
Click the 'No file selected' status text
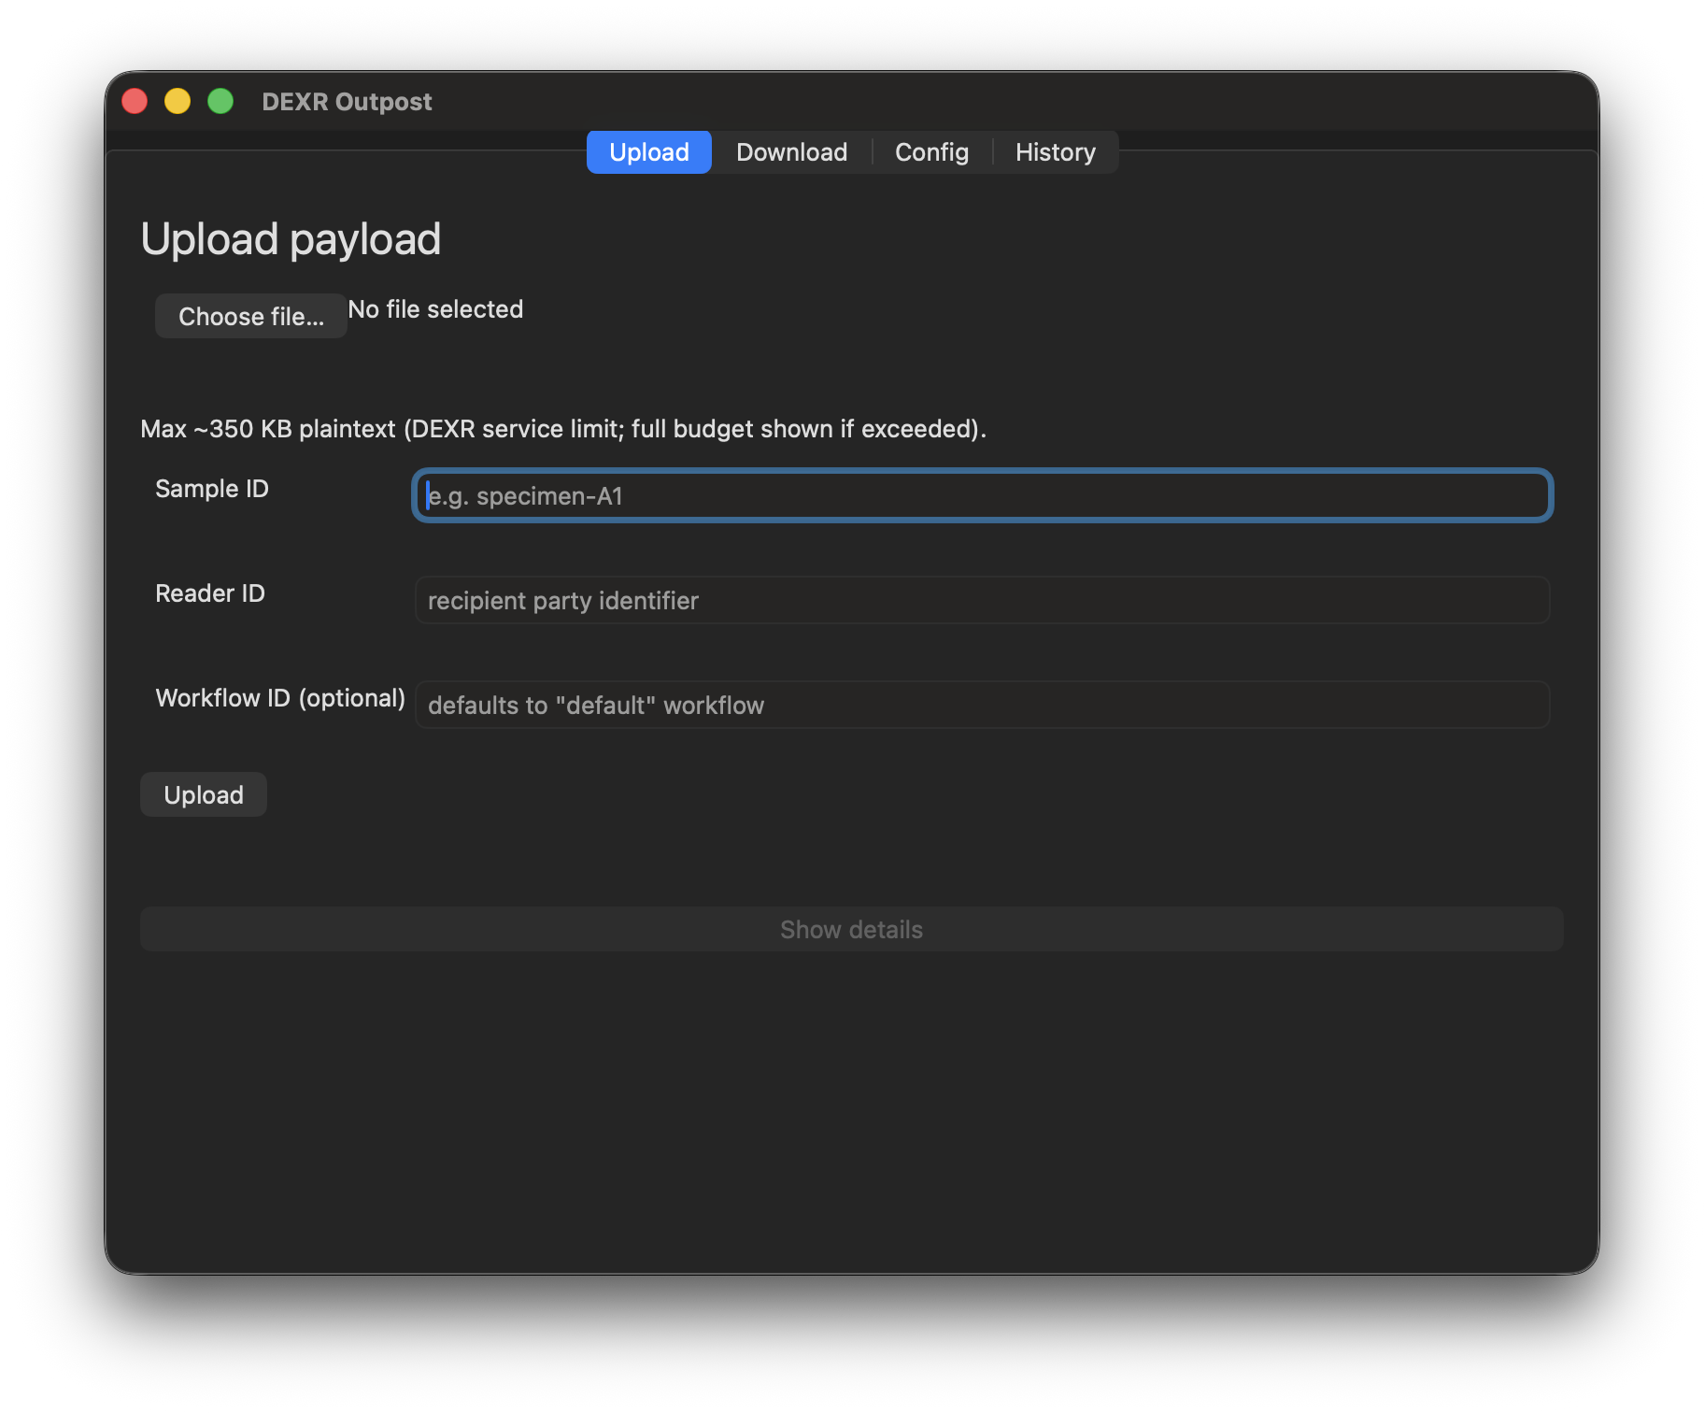[435, 309]
